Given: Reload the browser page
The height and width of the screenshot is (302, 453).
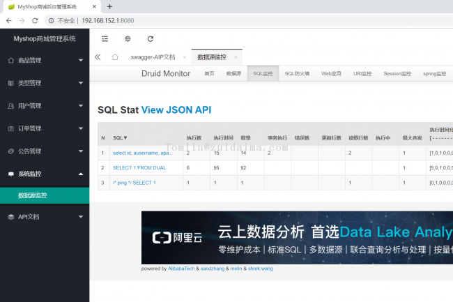Looking at the screenshot, I should pyautogui.click(x=37, y=20).
